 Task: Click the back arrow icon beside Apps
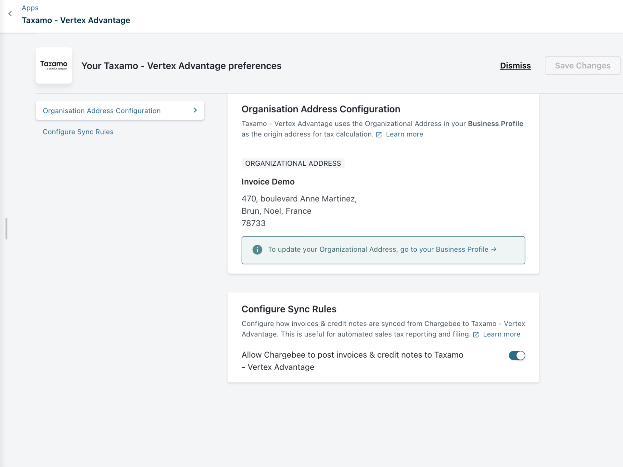[10, 14]
